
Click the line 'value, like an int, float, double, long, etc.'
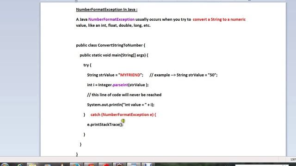pyautogui.click(x=113, y=25)
